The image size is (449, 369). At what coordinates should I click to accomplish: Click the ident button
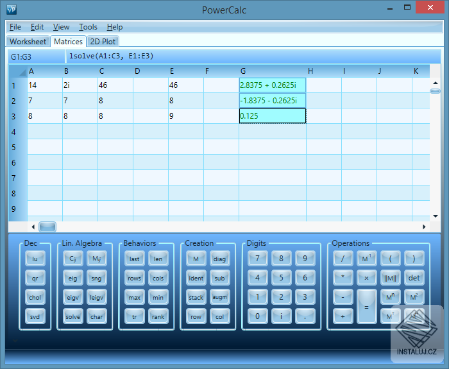(196, 278)
